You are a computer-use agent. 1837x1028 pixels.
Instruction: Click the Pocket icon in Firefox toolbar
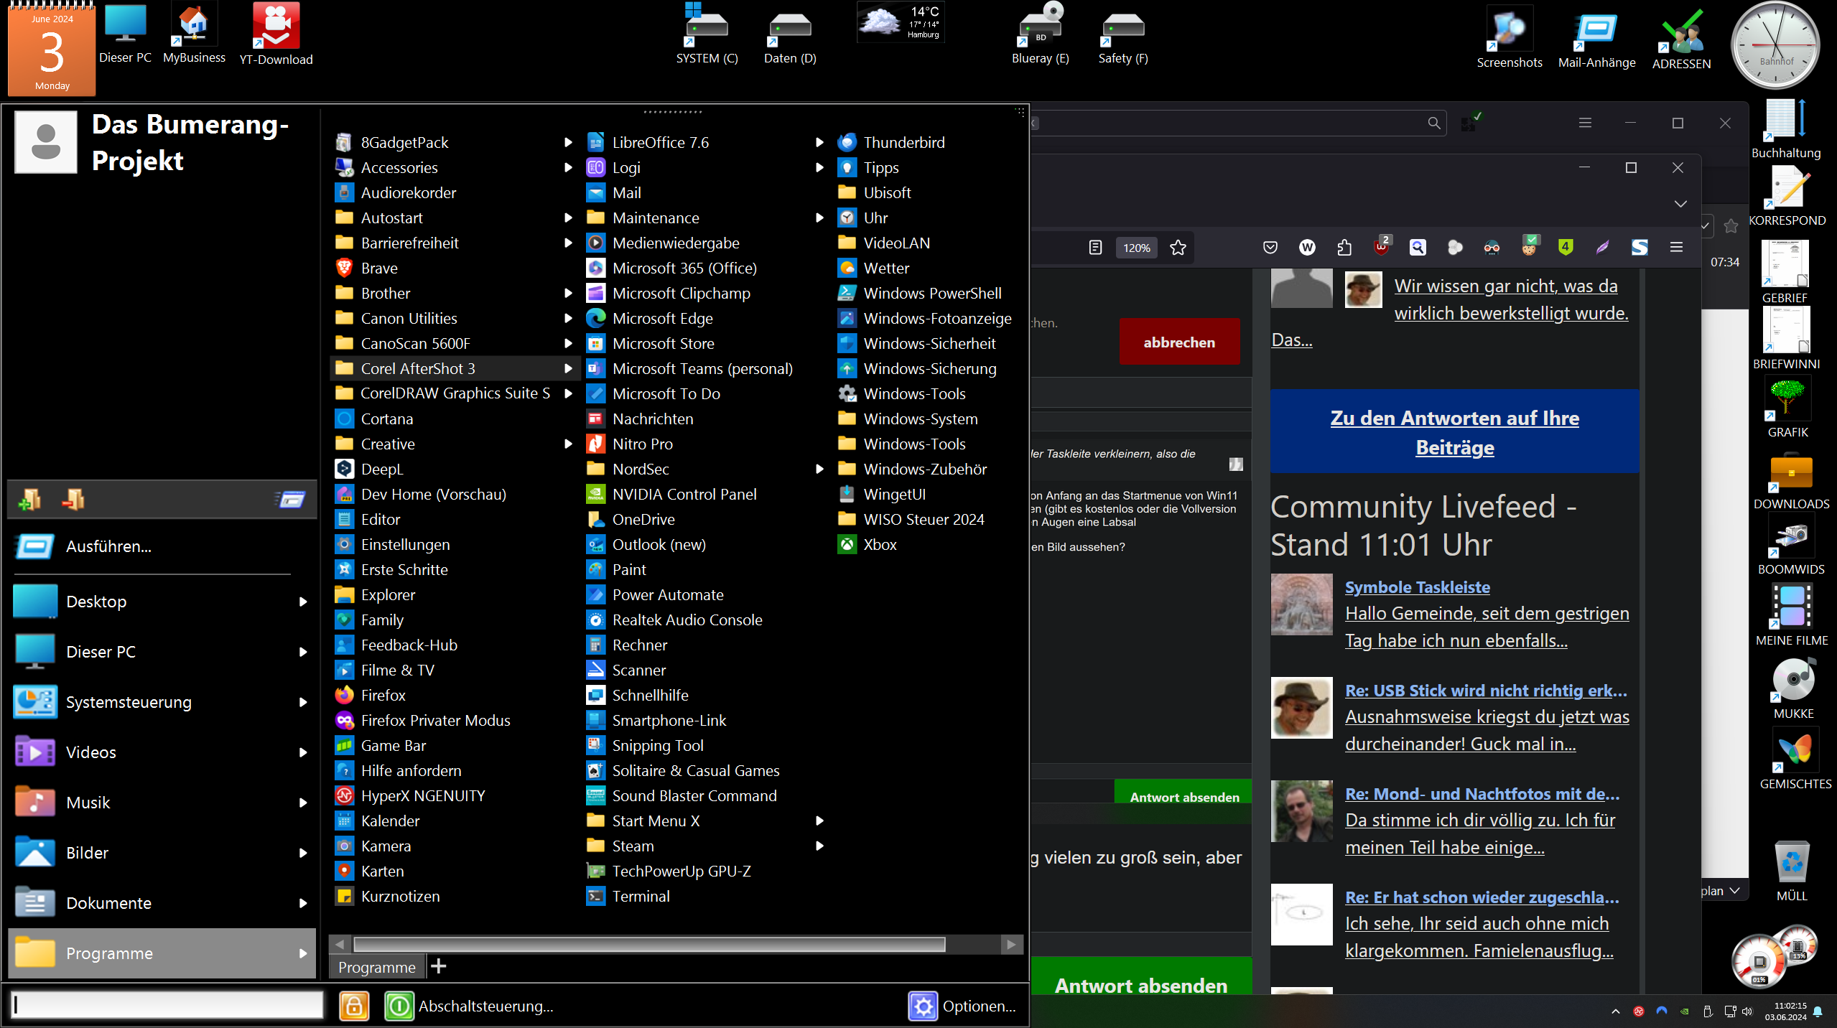click(x=1270, y=248)
